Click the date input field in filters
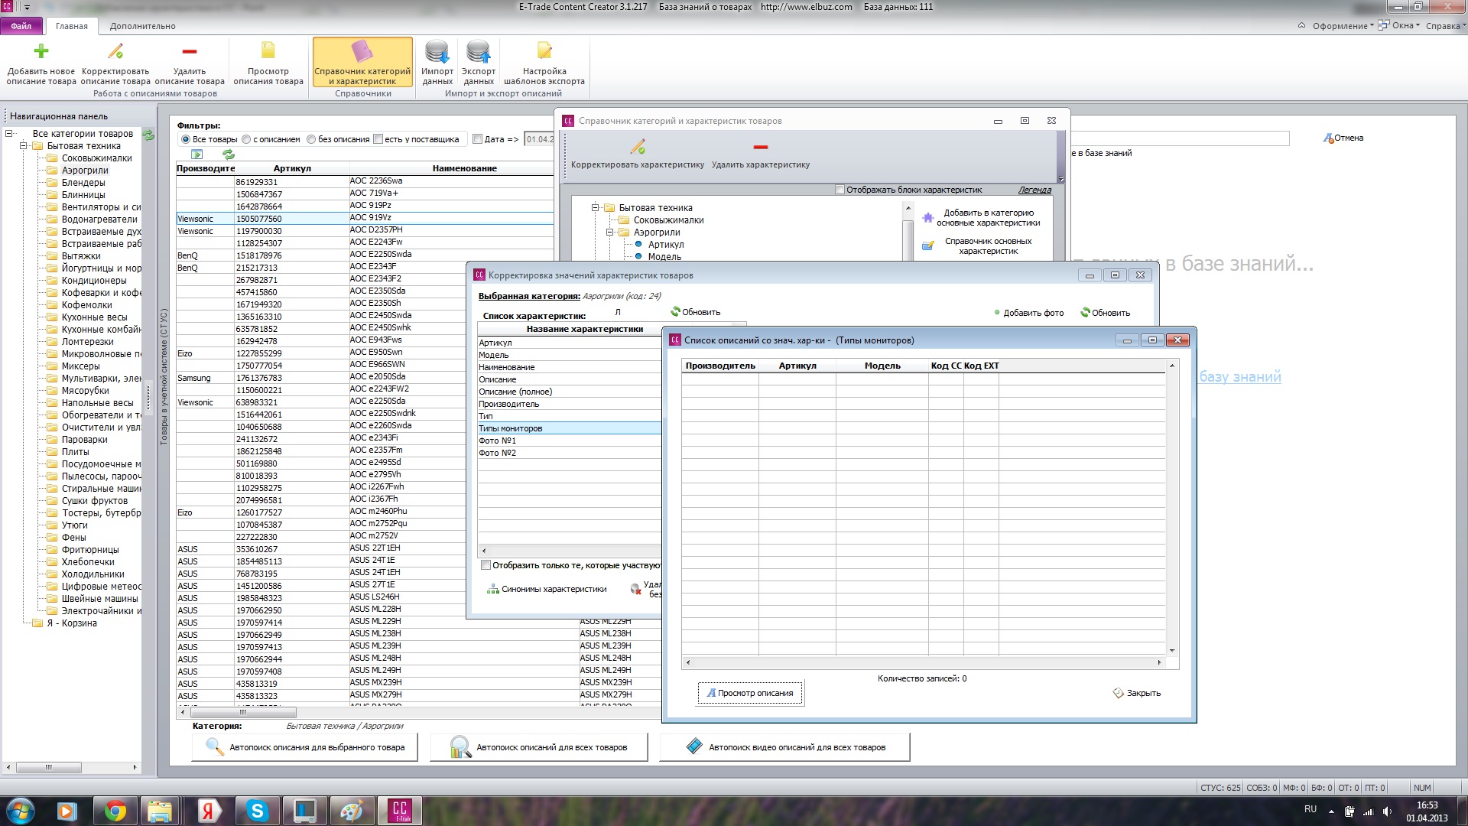 click(539, 139)
